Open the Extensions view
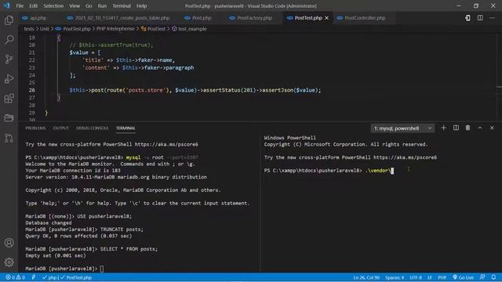The image size is (502, 282). pos(9,99)
